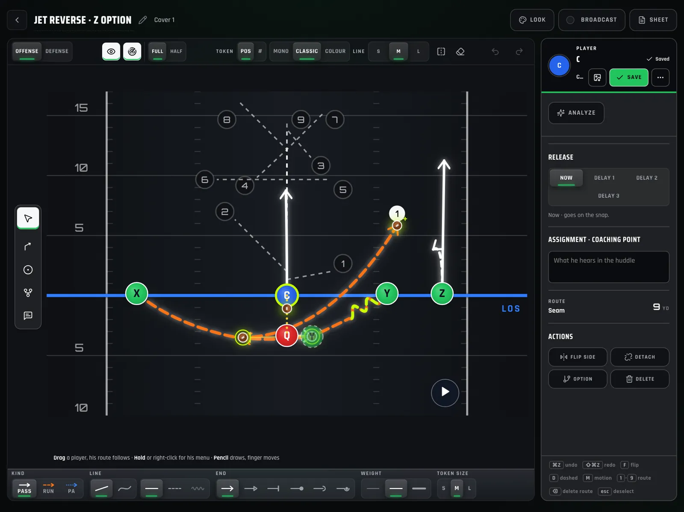Screen dimensions: 684x512
Task: Choose the branch nodes tool
Action: [x=28, y=293]
